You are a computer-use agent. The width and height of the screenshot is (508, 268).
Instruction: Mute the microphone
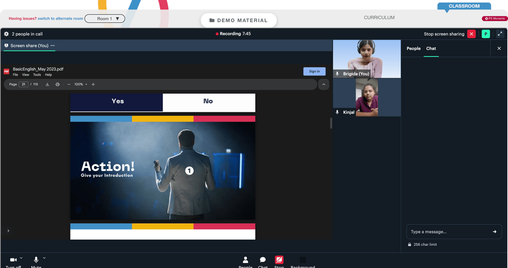[x=36, y=262]
